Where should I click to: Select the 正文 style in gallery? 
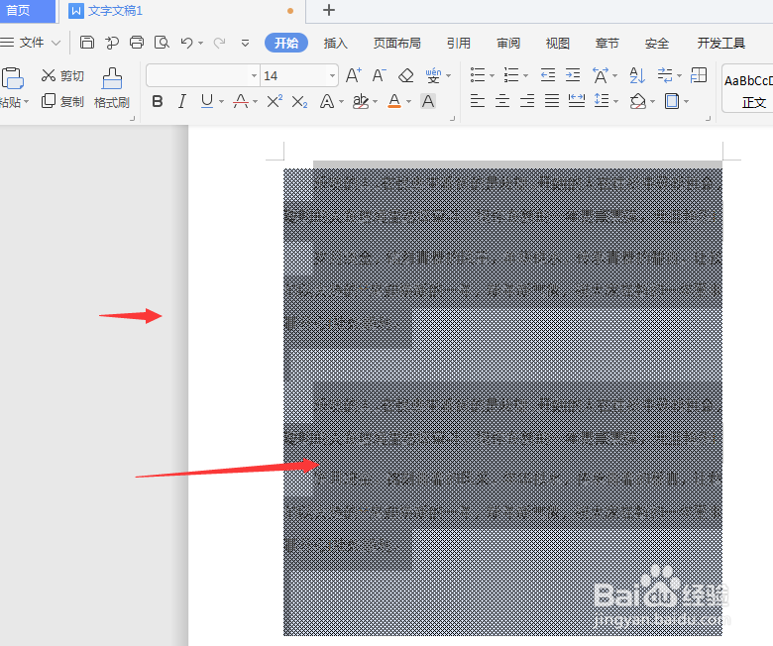(748, 89)
